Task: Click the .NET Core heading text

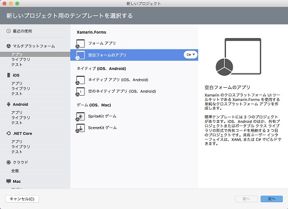Action: tap(22, 133)
